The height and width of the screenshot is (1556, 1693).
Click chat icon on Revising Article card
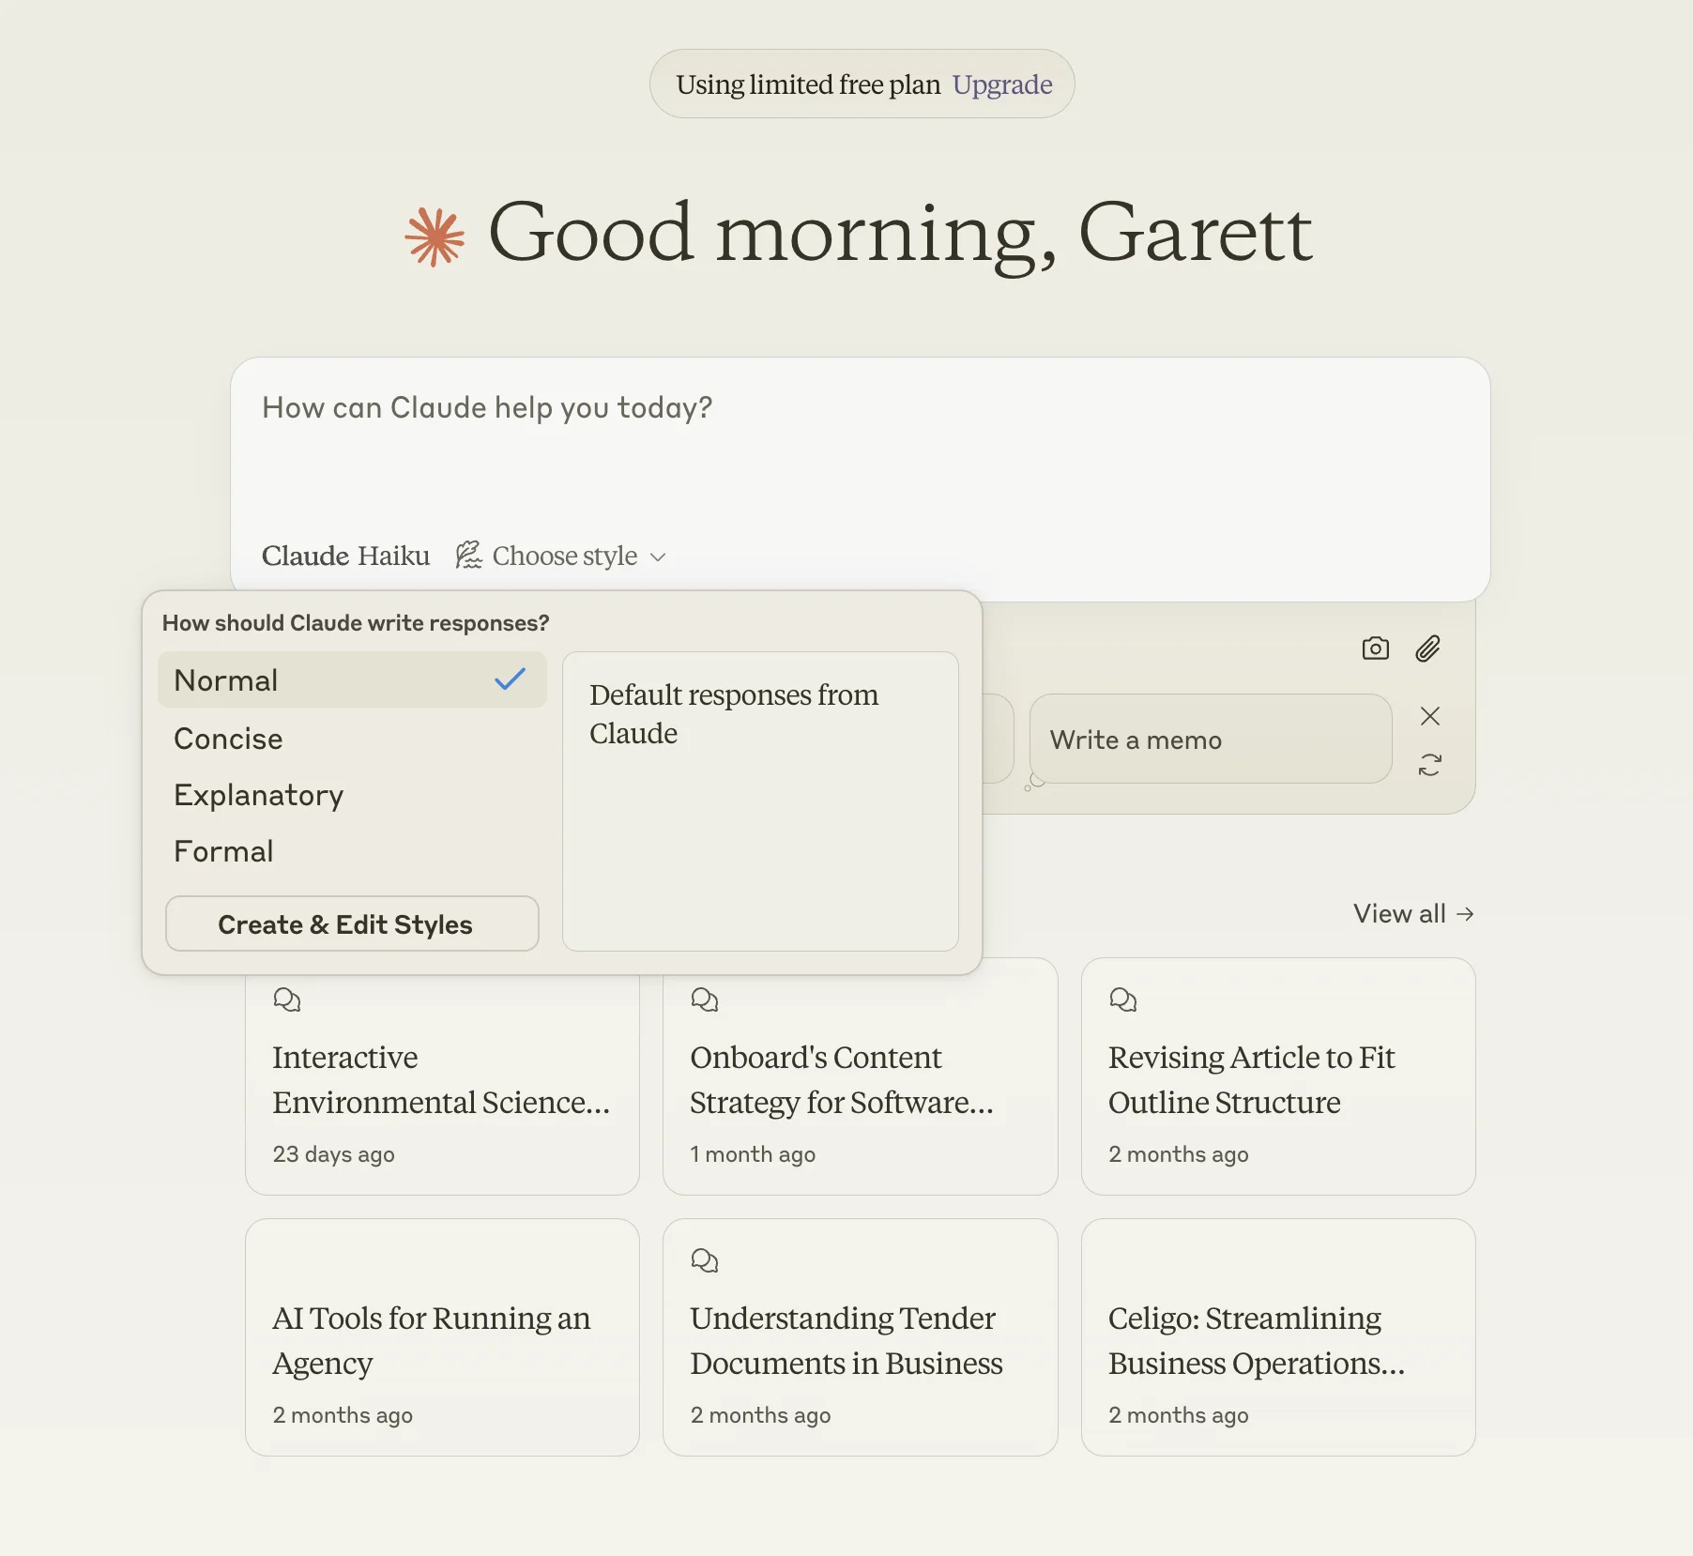click(1122, 999)
